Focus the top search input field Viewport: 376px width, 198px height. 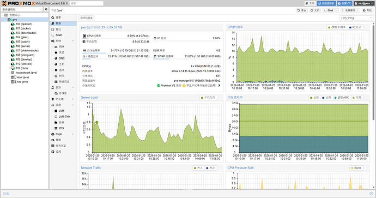click(x=87, y=3)
